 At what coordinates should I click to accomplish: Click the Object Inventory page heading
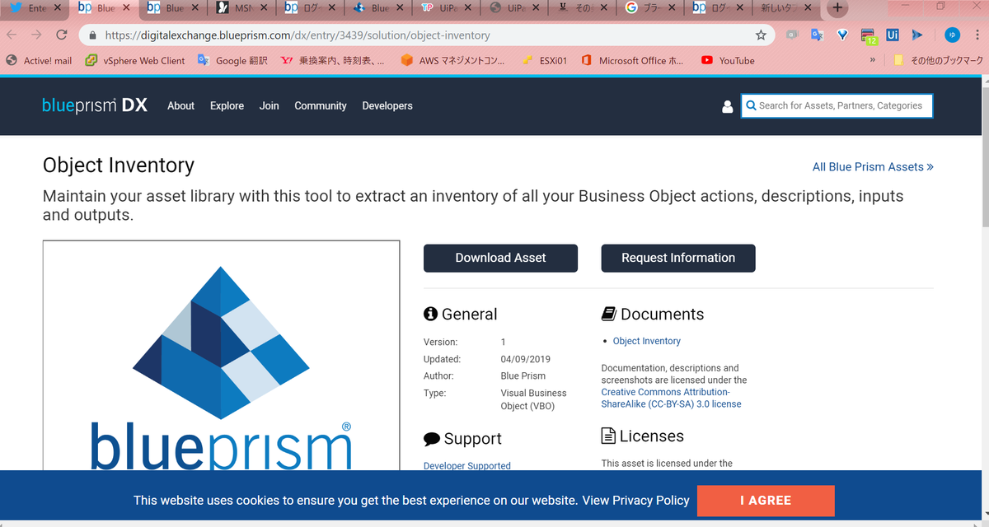click(119, 166)
